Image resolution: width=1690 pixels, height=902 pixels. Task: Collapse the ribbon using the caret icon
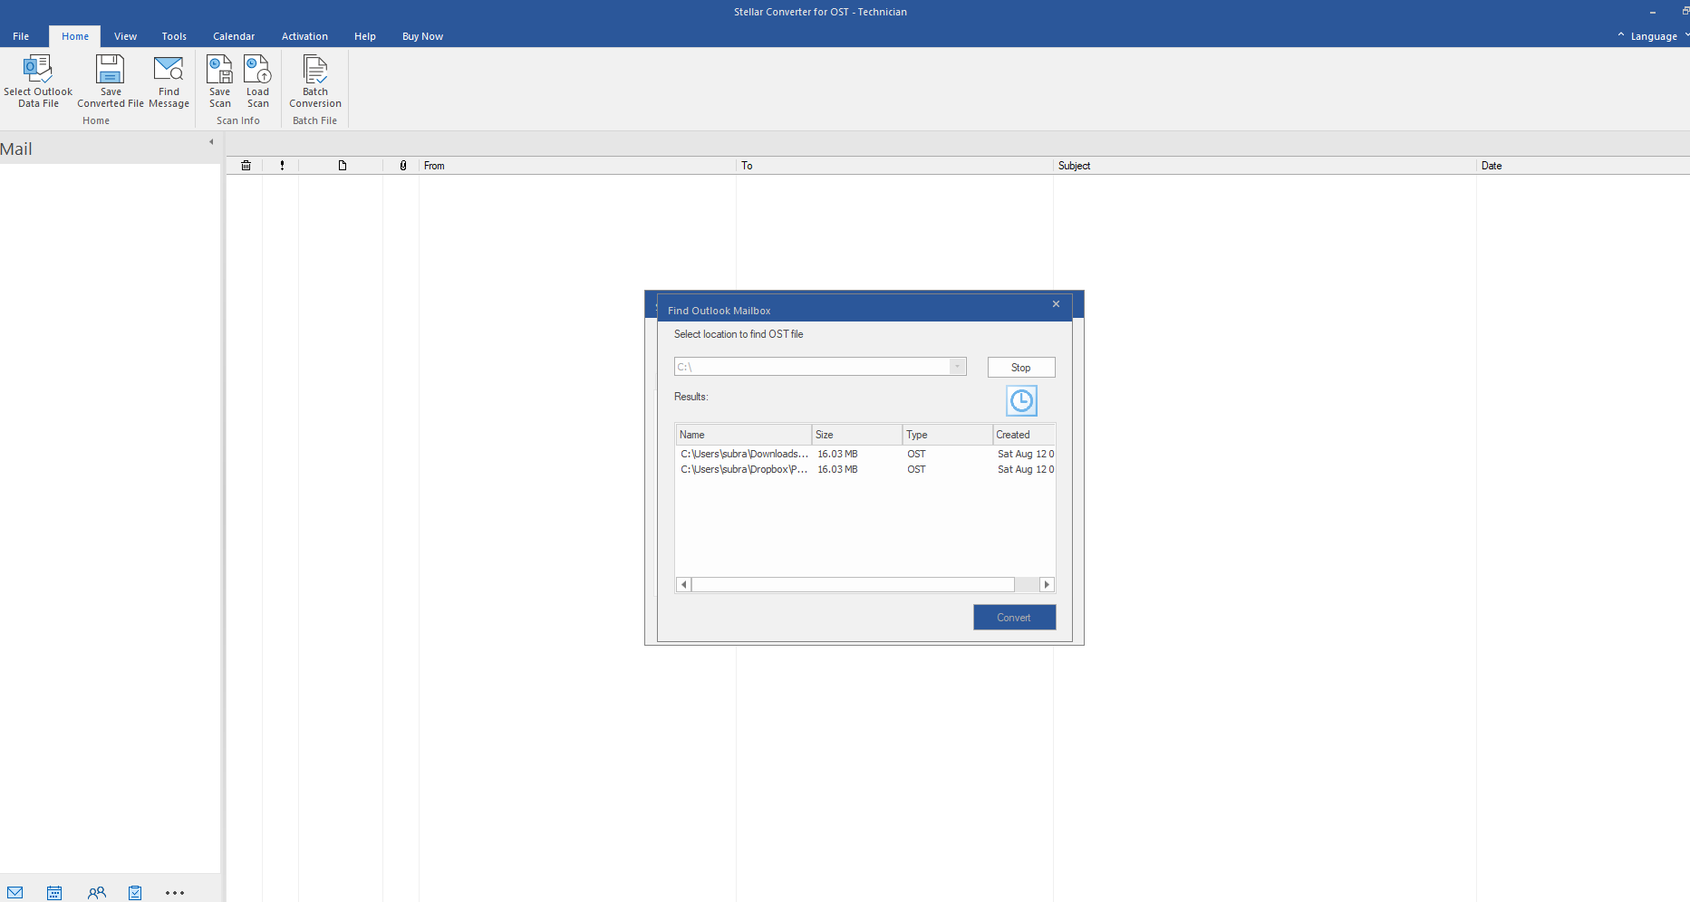tap(1621, 35)
